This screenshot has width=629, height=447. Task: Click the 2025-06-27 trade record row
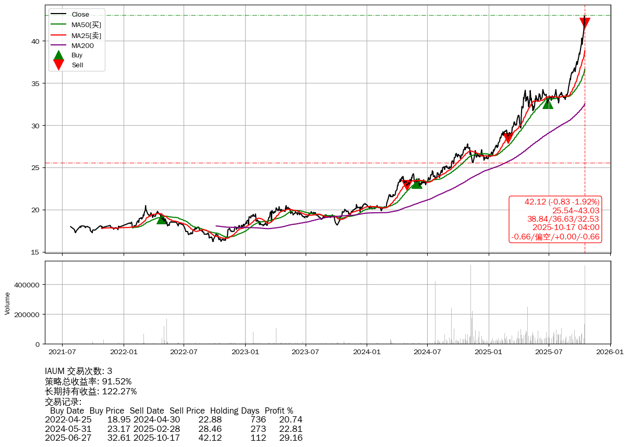pos(173,438)
